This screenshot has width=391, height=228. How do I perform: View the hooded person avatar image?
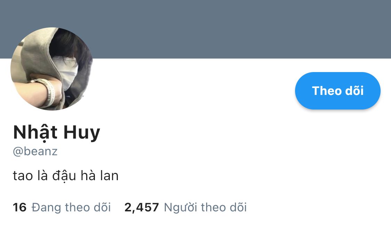(x=52, y=69)
